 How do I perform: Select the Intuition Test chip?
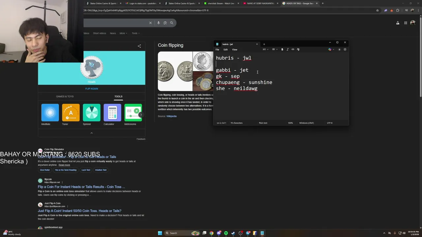click(101, 170)
